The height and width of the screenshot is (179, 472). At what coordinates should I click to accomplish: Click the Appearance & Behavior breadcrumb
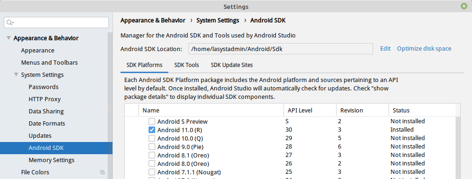153,21
